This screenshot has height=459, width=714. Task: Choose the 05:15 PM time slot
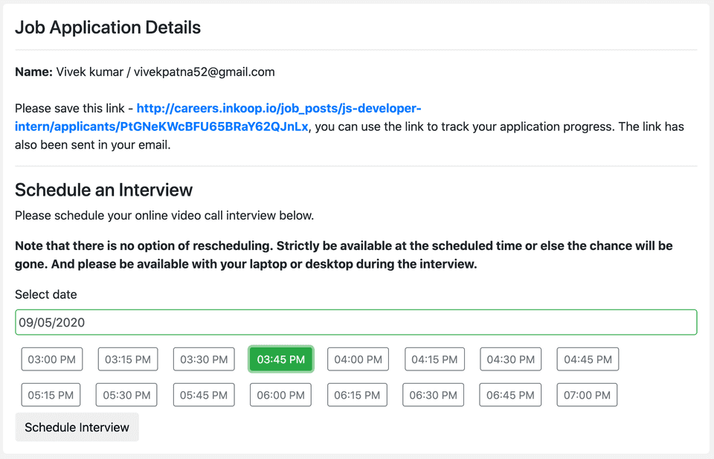(x=51, y=395)
